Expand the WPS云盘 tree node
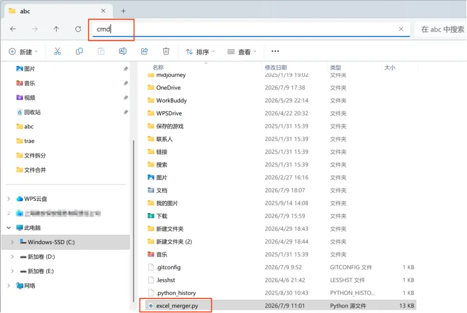Viewport: 467px width, 313px height. pyautogui.click(x=8, y=199)
